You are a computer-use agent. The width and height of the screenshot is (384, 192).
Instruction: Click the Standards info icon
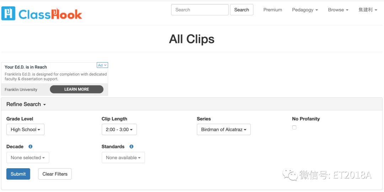tap(131, 146)
